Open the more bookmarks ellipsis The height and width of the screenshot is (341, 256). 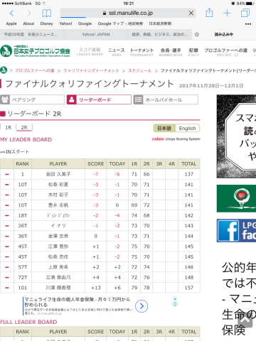pyautogui.click(x=248, y=24)
